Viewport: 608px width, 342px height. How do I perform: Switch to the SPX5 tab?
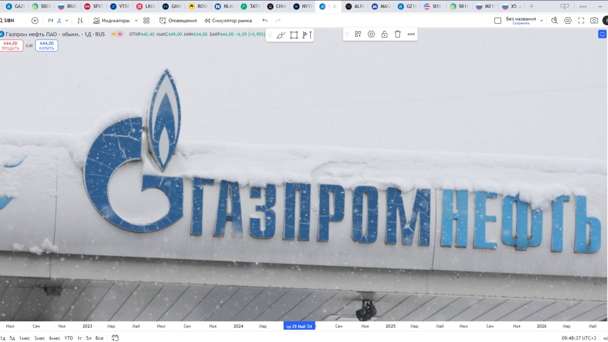94,6
